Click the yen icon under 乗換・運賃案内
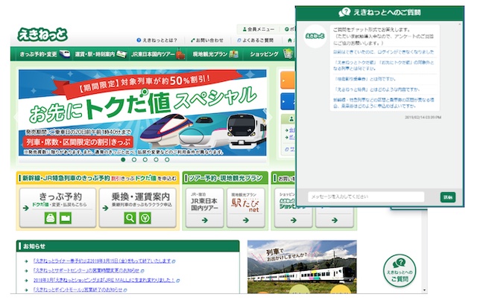 pyautogui.click(x=145, y=218)
